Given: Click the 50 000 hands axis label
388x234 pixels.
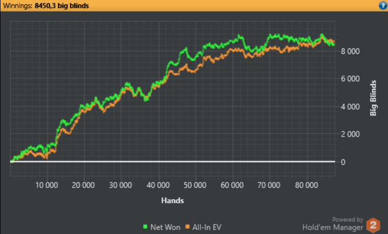Looking at the screenshot, I should coord(195,185).
